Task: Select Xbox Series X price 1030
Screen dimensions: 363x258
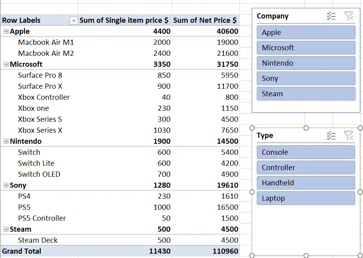Action: click(x=162, y=130)
